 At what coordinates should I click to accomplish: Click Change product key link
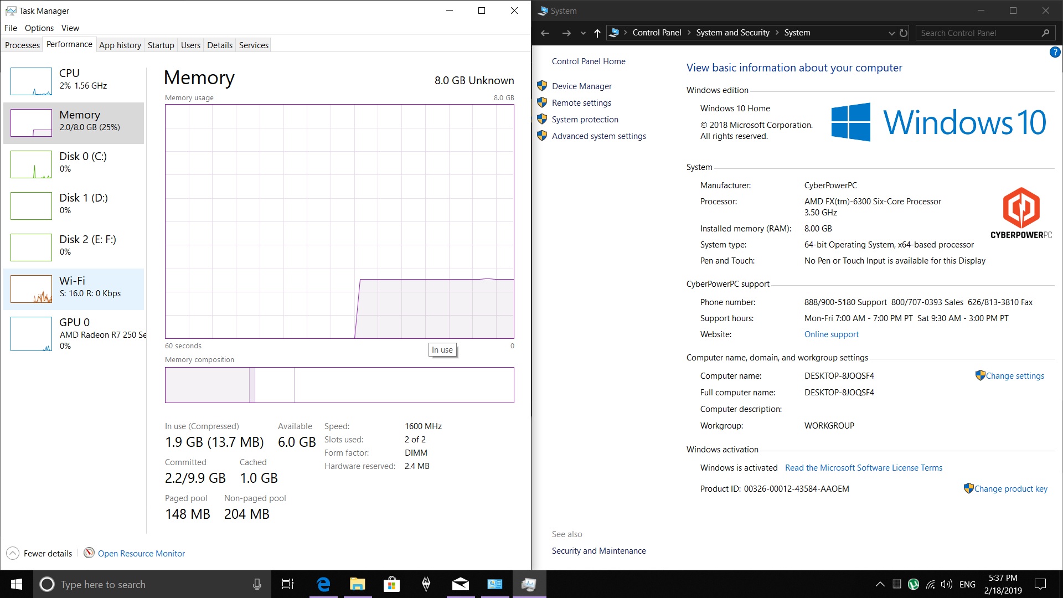pos(1010,489)
